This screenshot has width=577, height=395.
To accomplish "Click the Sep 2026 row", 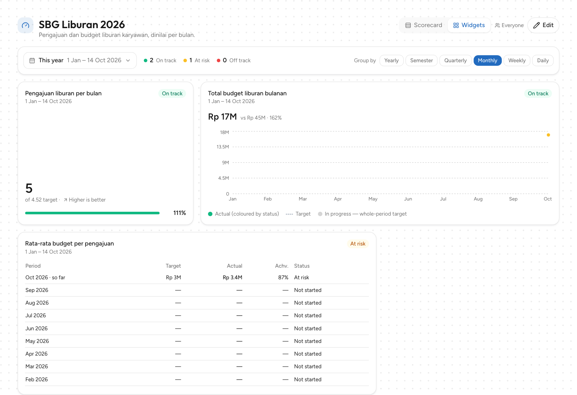I will (x=197, y=290).
